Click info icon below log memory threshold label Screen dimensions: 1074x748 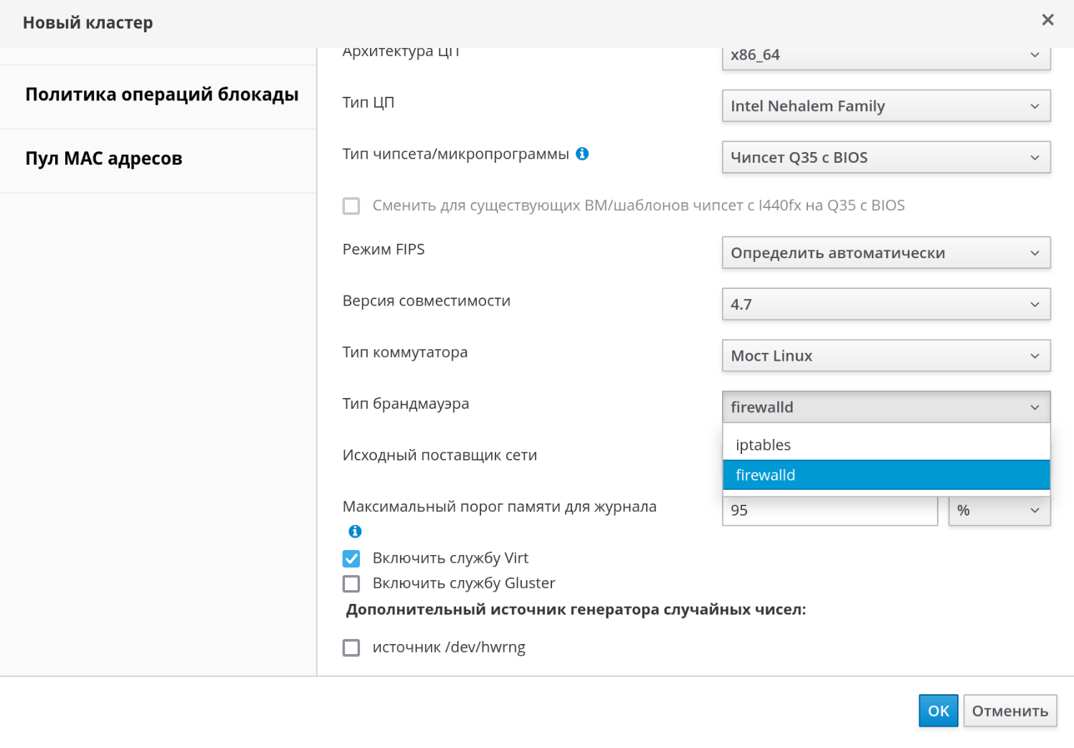coord(355,531)
